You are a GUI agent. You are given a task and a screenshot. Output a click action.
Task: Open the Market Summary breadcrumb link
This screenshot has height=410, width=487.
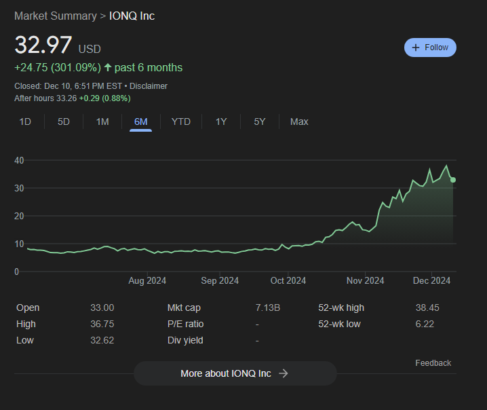56,16
